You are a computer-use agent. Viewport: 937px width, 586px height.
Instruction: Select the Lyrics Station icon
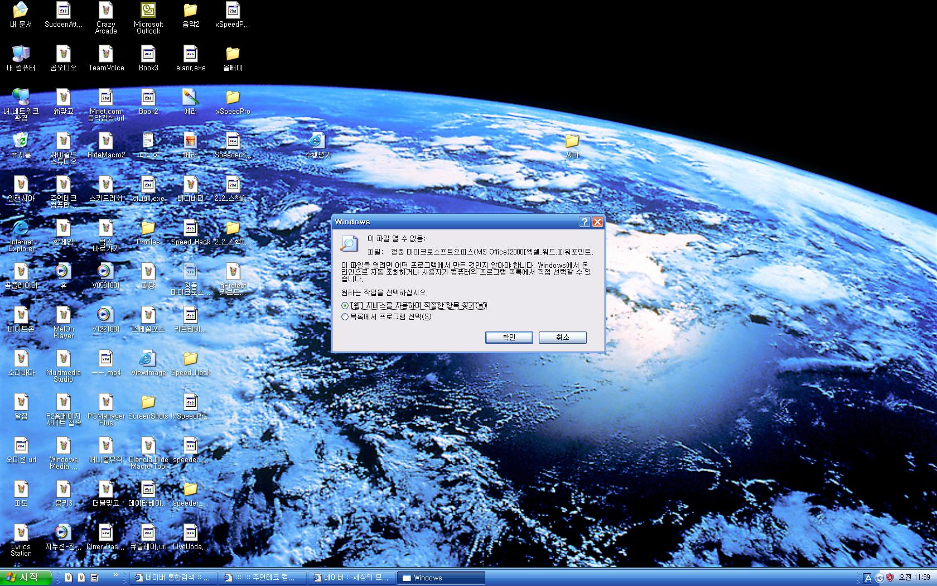[21, 540]
